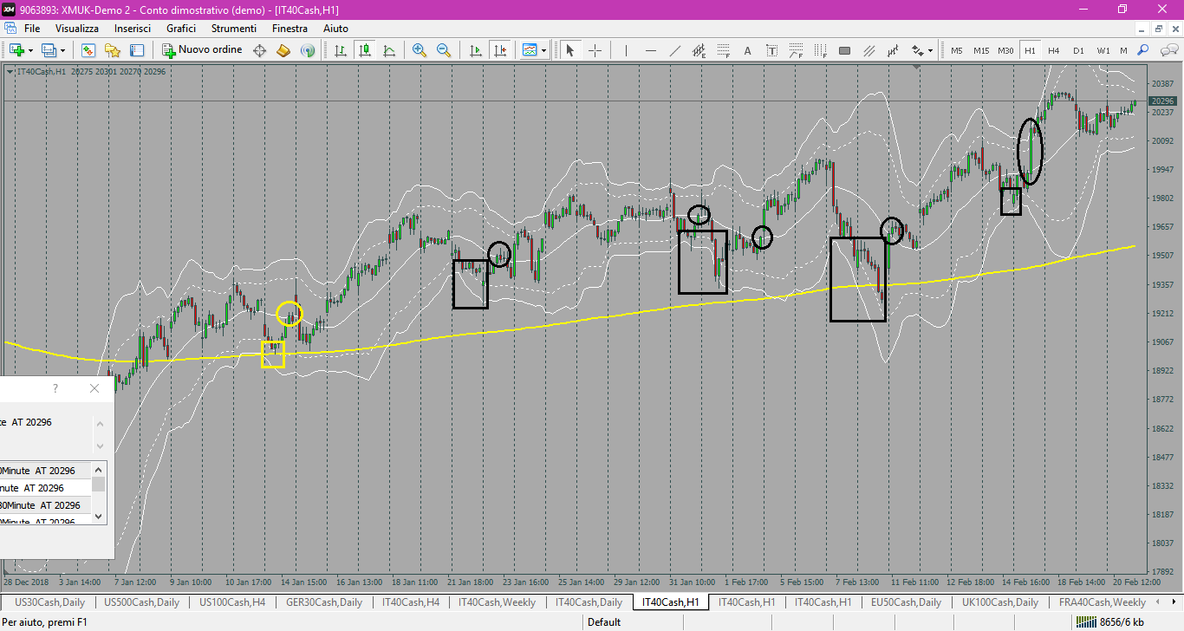This screenshot has height=631, width=1184.
Task: Click Nuovo ordine button
Action: [203, 50]
